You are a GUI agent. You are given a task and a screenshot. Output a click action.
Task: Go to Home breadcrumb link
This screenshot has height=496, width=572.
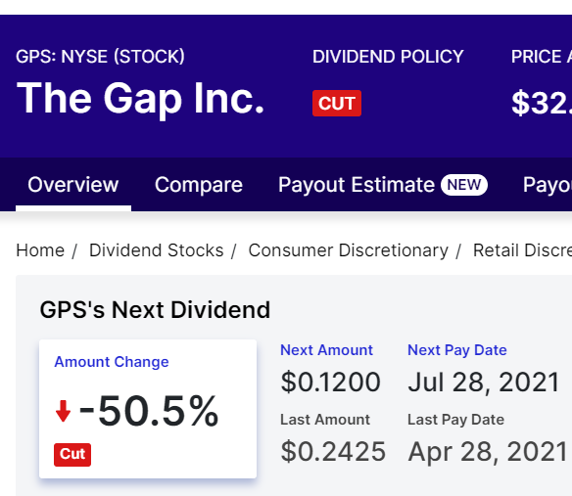pyautogui.click(x=40, y=250)
